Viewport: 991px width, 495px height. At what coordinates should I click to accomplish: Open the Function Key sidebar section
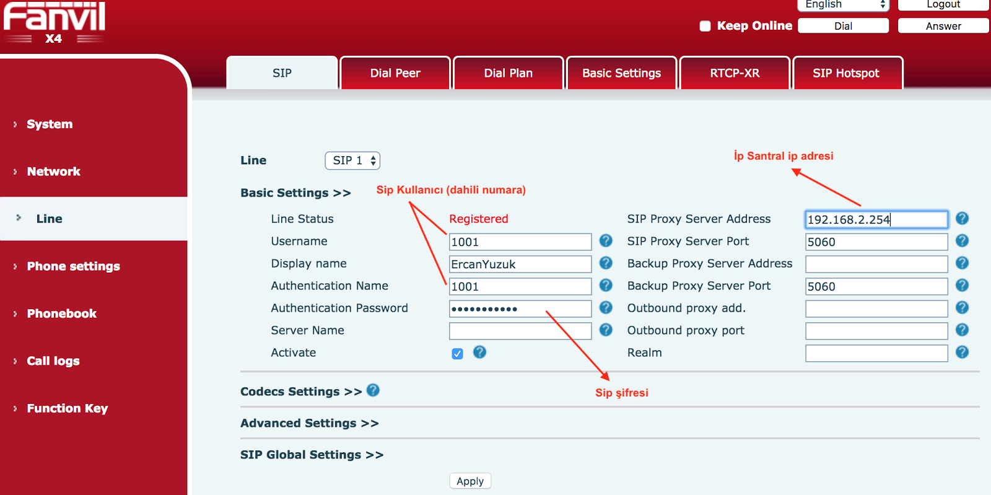click(67, 408)
